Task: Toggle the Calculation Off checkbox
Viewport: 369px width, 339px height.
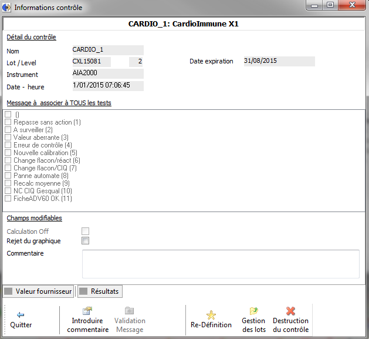Action: coord(85,231)
